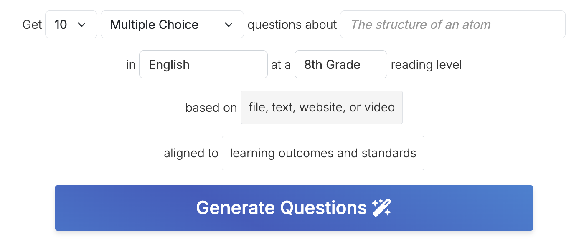Click the "based on" label
This screenshot has height=252, width=584.
pos(211,108)
